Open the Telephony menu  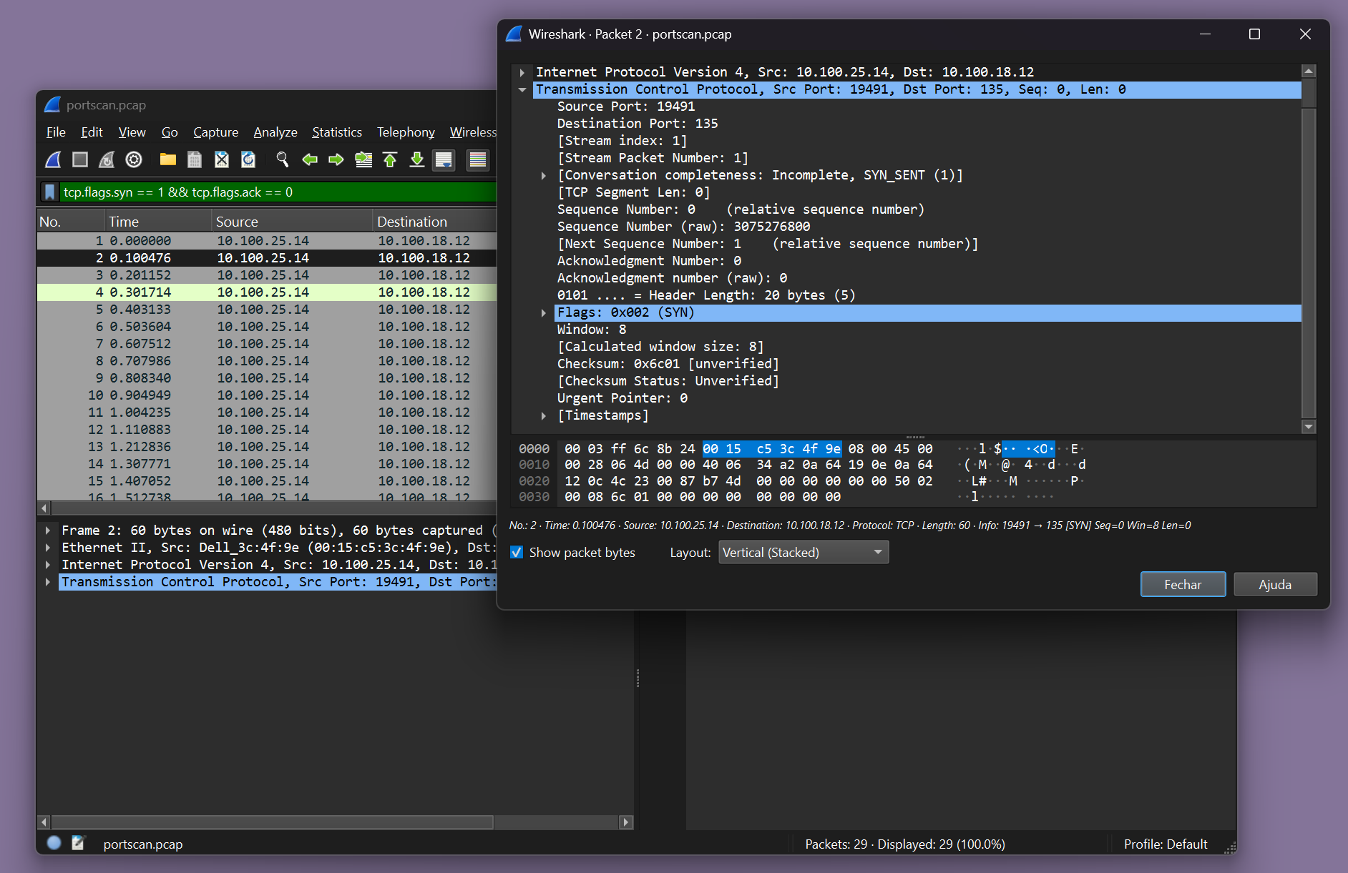[x=406, y=132]
